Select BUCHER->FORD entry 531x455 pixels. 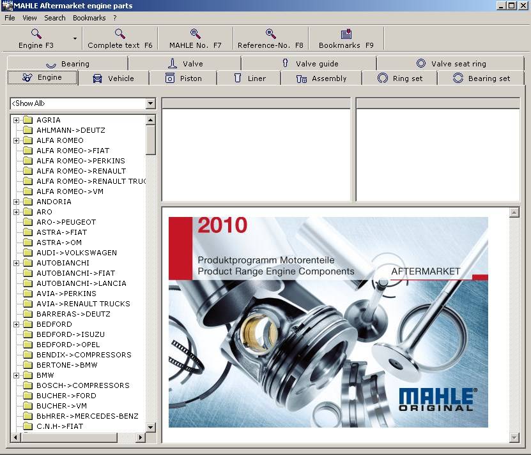click(66, 396)
